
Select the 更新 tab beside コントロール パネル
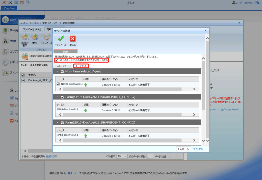click(49, 29)
